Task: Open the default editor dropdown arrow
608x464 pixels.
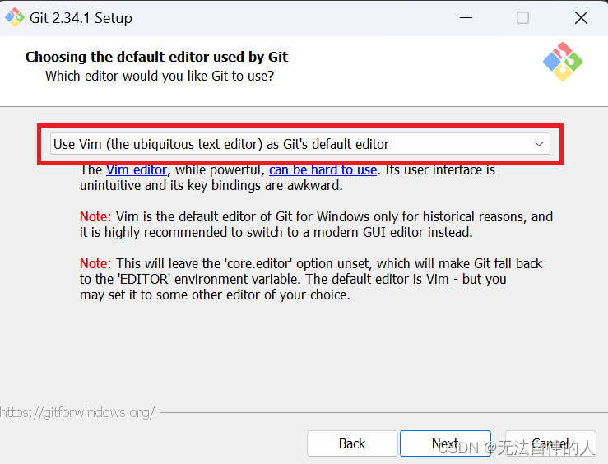Action: pos(539,144)
